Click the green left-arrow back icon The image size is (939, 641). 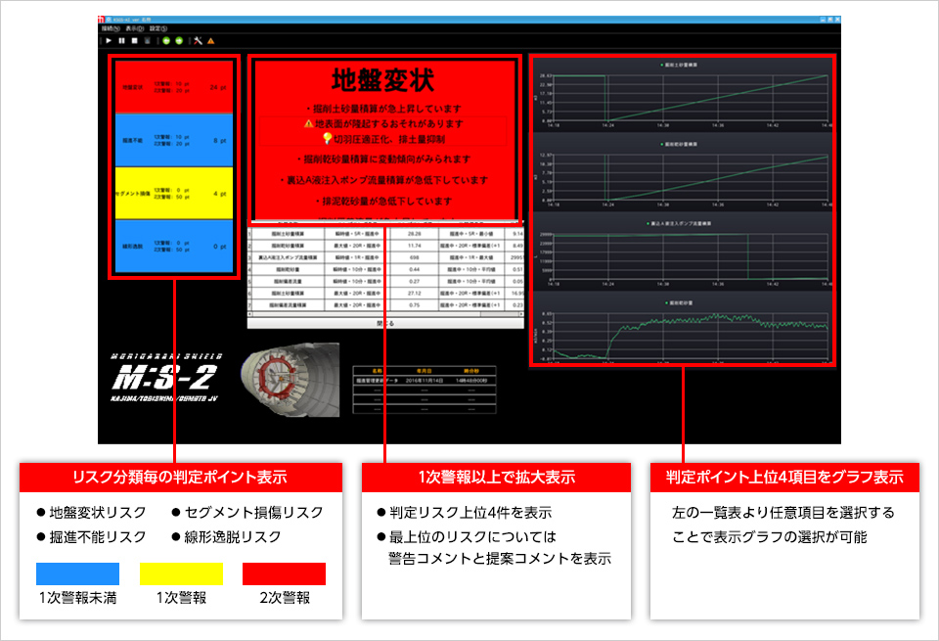pyautogui.click(x=166, y=41)
